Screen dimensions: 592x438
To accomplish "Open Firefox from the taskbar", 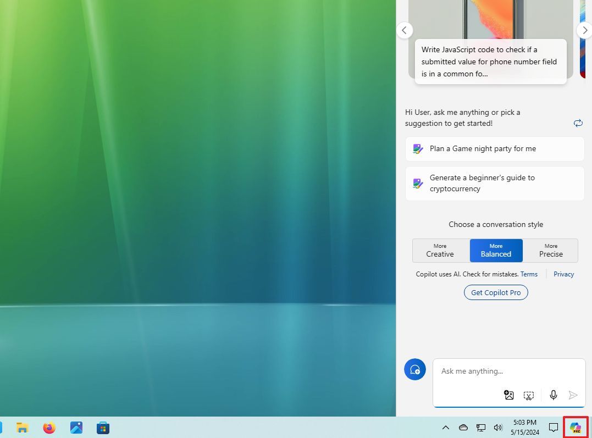I will tap(49, 427).
